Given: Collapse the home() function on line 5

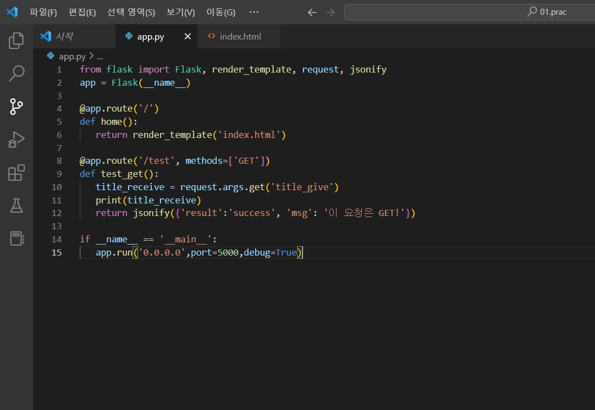Looking at the screenshot, I should click(x=73, y=122).
